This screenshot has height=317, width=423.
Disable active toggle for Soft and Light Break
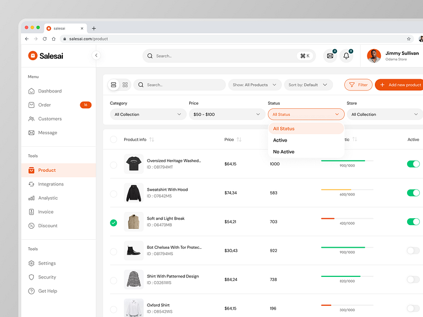point(413,221)
